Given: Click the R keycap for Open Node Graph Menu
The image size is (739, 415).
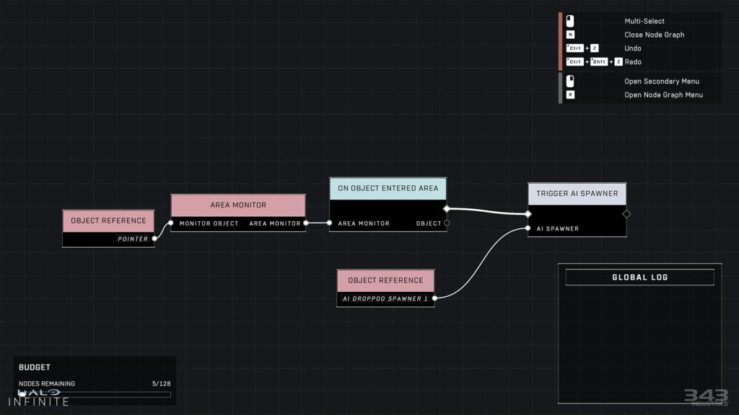Looking at the screenshot, I should click(570, 94).
